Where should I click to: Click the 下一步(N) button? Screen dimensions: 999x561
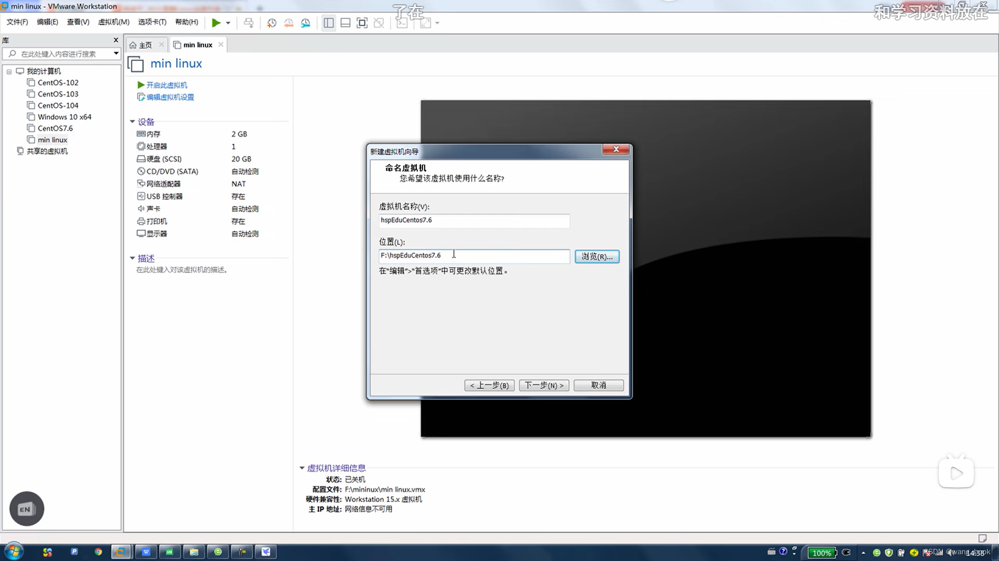coord(544,385)
